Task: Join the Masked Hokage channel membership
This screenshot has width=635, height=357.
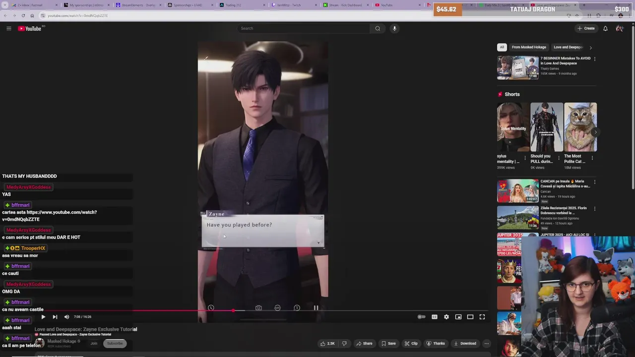Action: tap(94, 343)
